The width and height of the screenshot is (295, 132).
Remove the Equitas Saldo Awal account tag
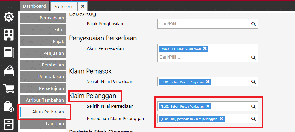(205, 48)
